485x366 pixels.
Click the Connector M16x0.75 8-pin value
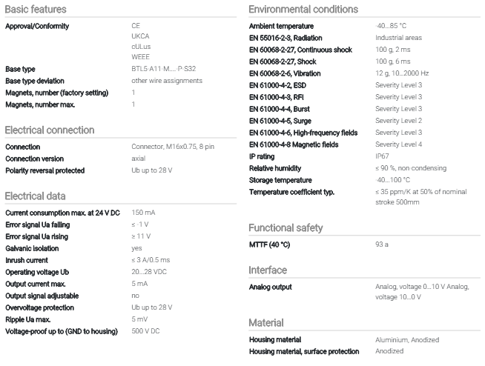[x=173, y=147]
